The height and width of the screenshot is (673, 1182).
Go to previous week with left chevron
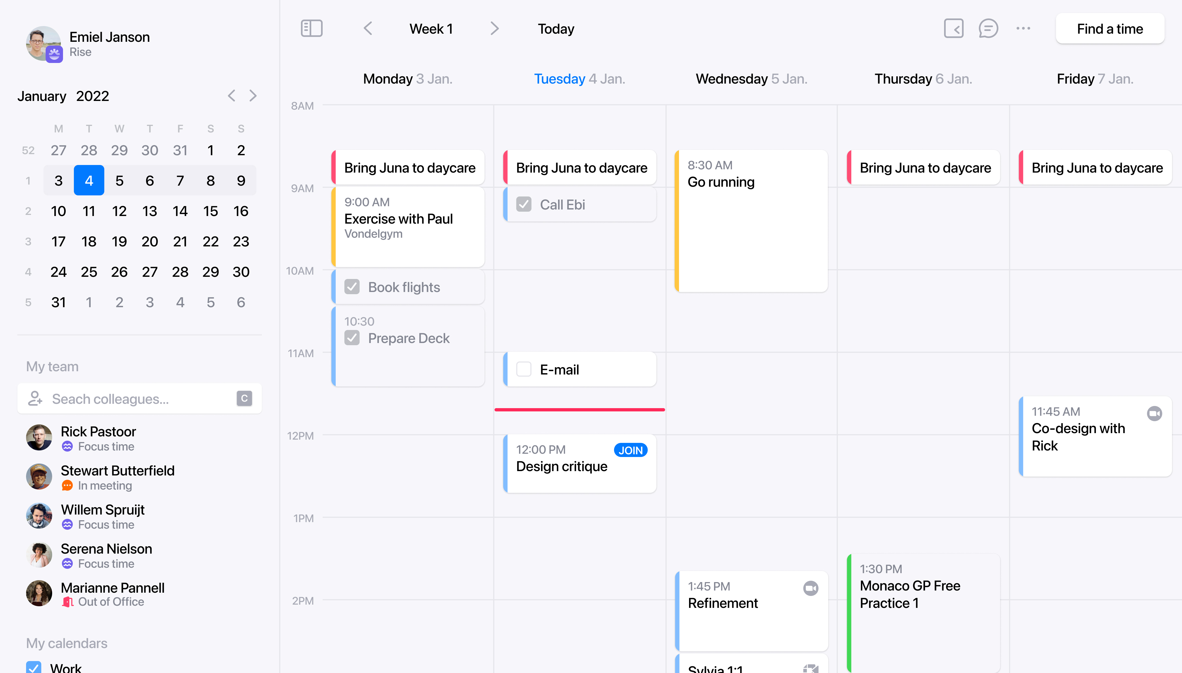368,29
